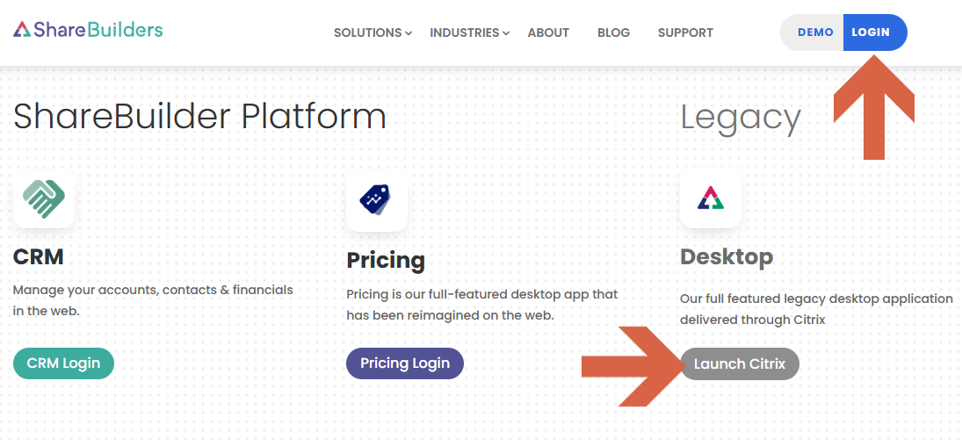Click the ShareBuilders triangle logo icon
962x446 pixels.
point(22,30)
